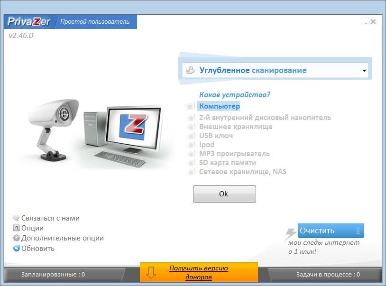Click the icon beside MP3 проигрыватель

[x=191, y=154]
